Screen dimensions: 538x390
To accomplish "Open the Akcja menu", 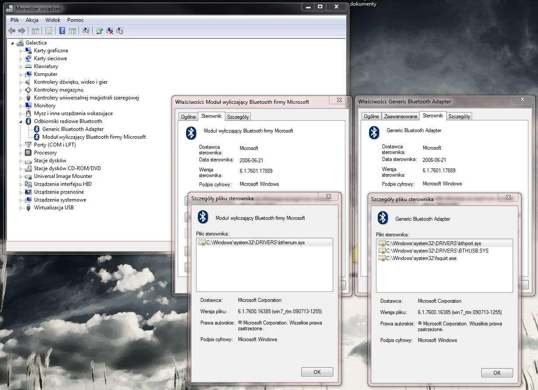I will (x=32, y=20).
